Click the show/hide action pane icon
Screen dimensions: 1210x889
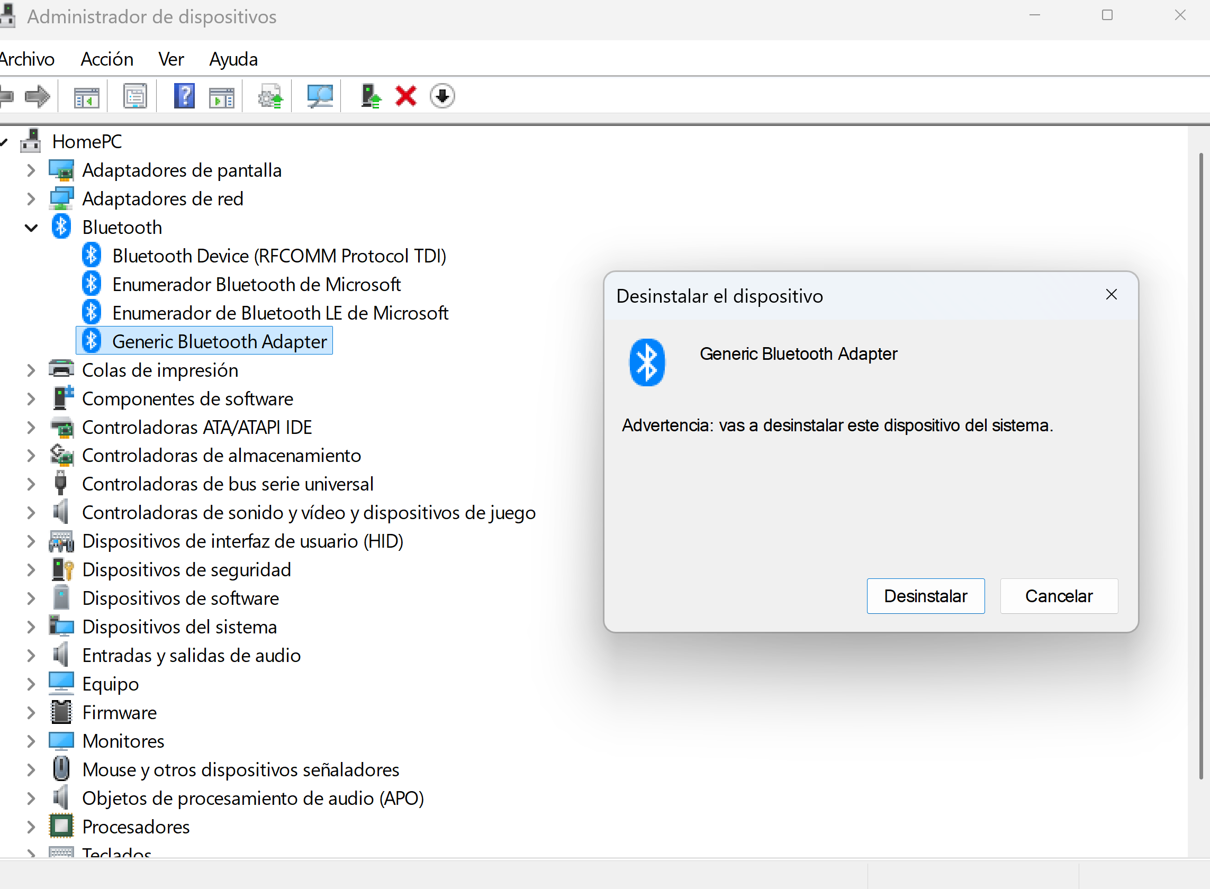pyautogui.click(x=222, y=97)
